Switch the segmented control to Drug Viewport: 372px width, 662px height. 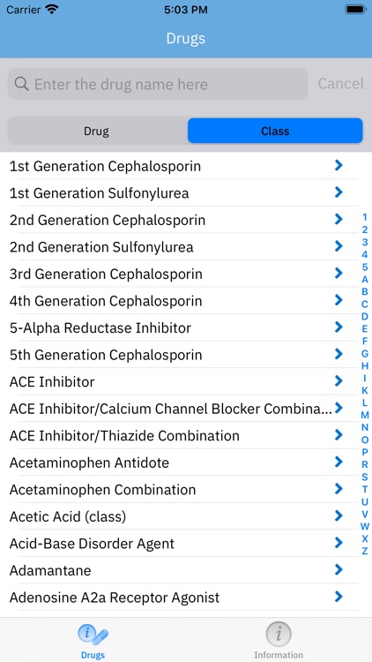[97, 131]
